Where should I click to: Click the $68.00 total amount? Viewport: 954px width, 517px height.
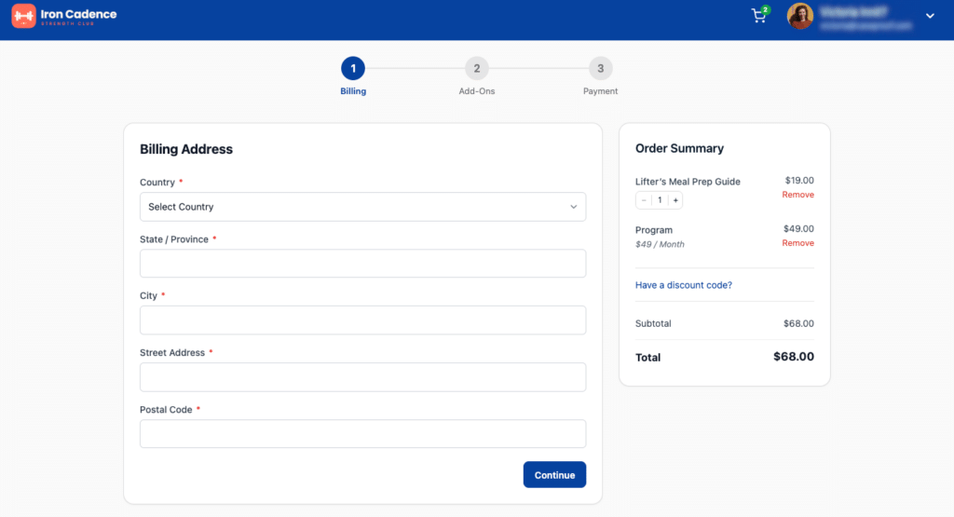tap(794, 357)
